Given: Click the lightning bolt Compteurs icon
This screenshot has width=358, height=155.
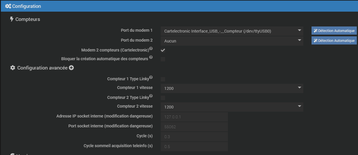Looking at the screenshot, I should coord(12,19).
